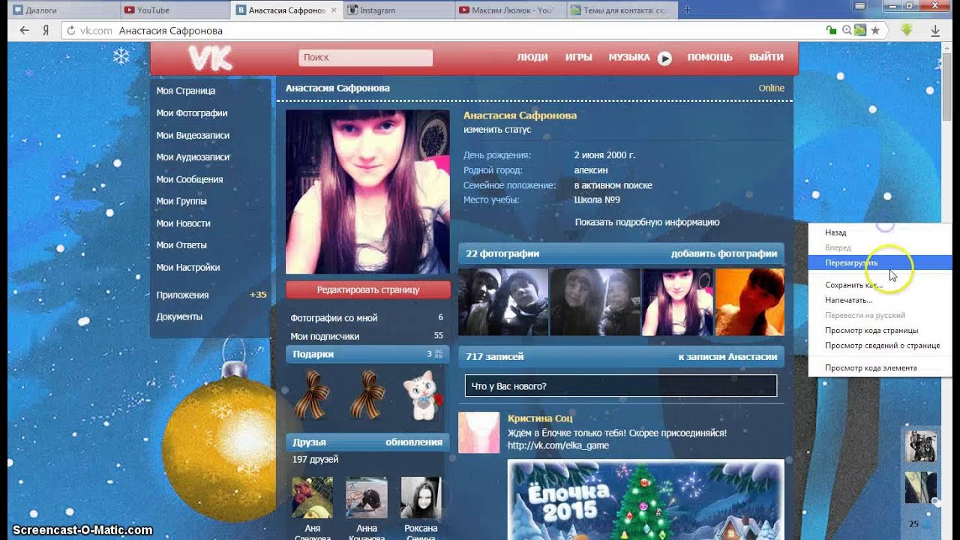The height and width of the screenshot is (540, 960).
Task: Click the Yandex 'Я' home icon
Action: click(46, 31)
